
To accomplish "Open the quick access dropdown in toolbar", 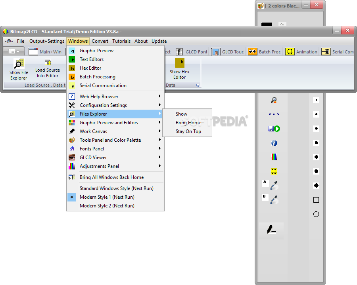I will click(13, 51).
